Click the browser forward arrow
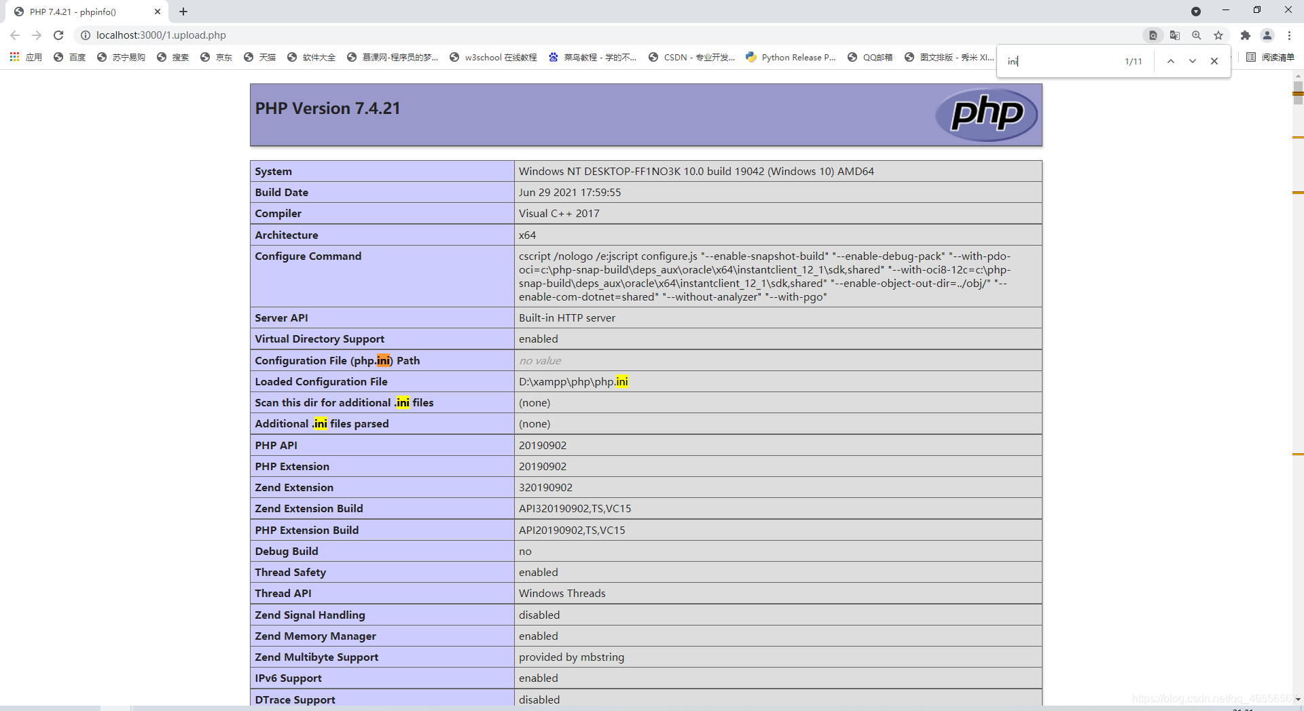The height and width of the screenshot is (711, 1304). tap(37, 35)
